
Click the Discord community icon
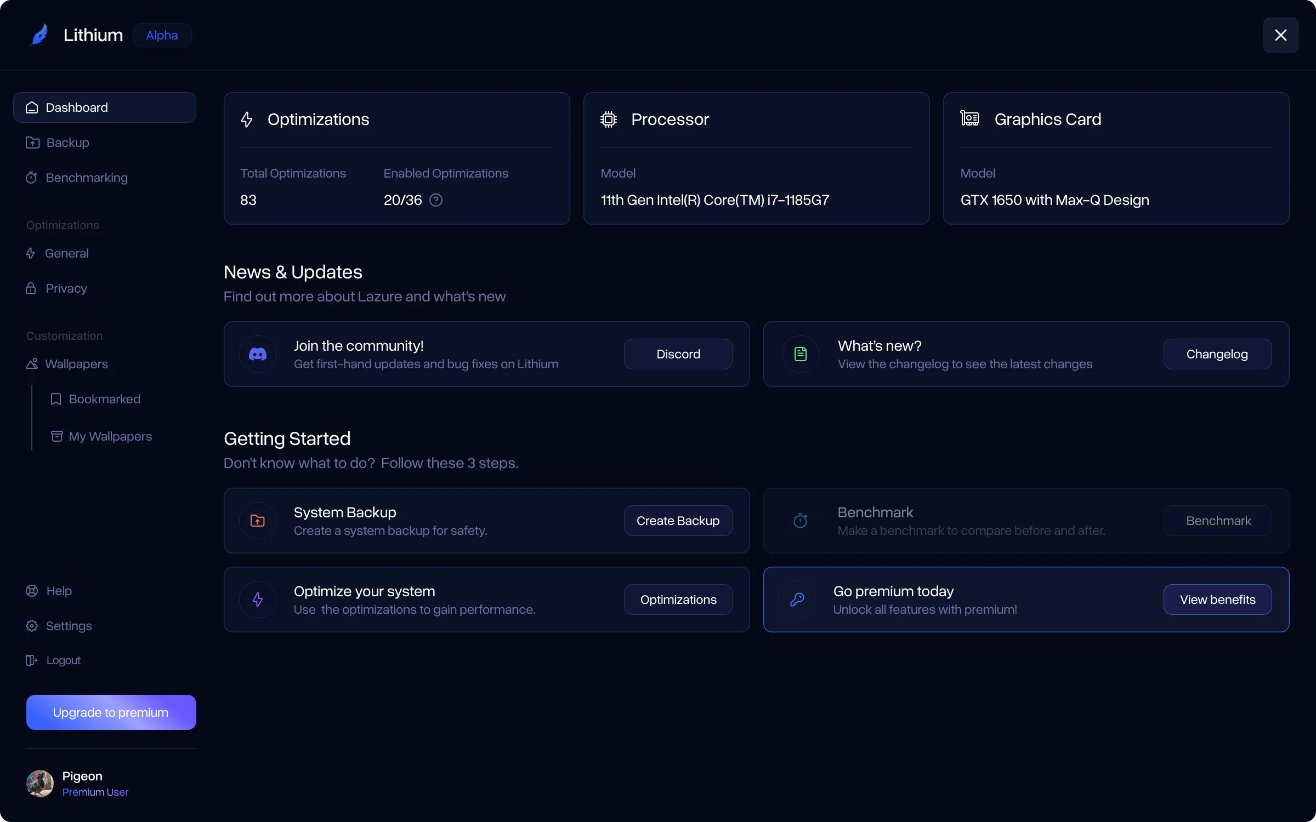tap(257, 353)
